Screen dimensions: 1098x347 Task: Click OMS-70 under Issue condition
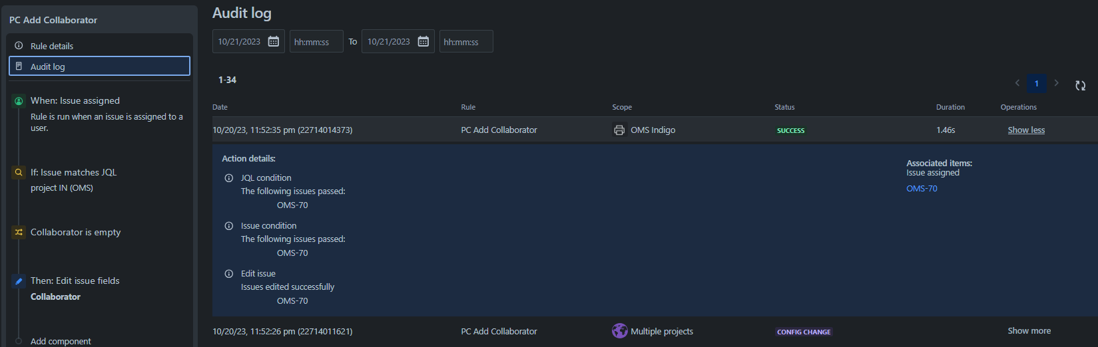[x=292, y=253]
